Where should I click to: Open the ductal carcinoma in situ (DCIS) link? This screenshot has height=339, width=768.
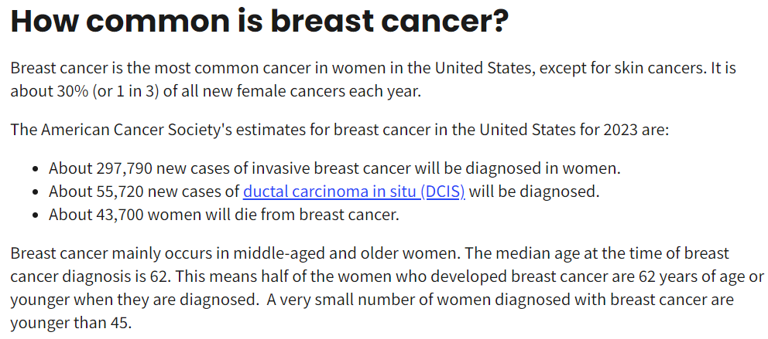coord(354,192)
